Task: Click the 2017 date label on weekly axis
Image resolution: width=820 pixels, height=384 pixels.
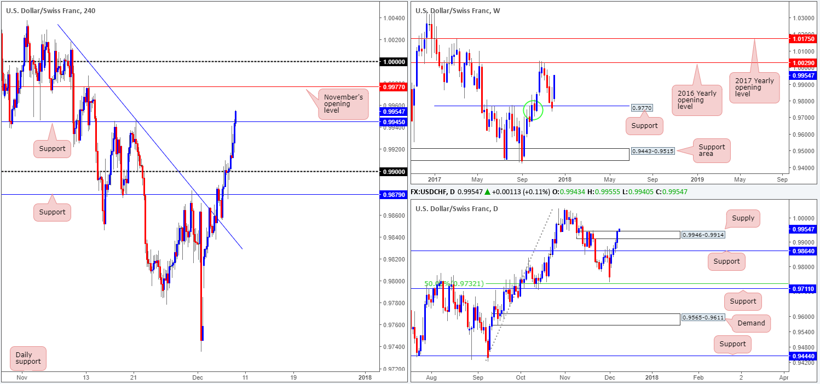Action: click(435, 179)
